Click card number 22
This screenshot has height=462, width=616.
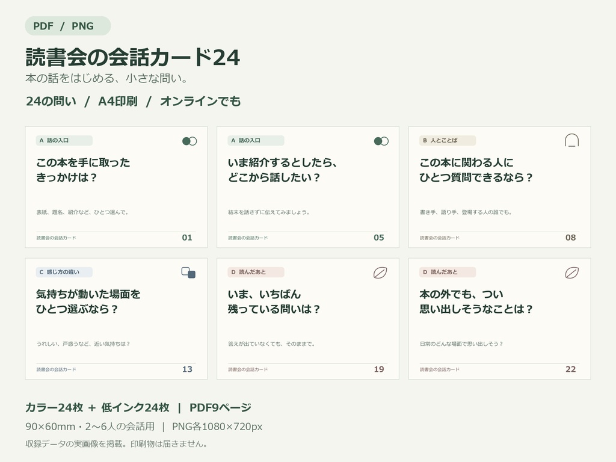tap(570, 369)
